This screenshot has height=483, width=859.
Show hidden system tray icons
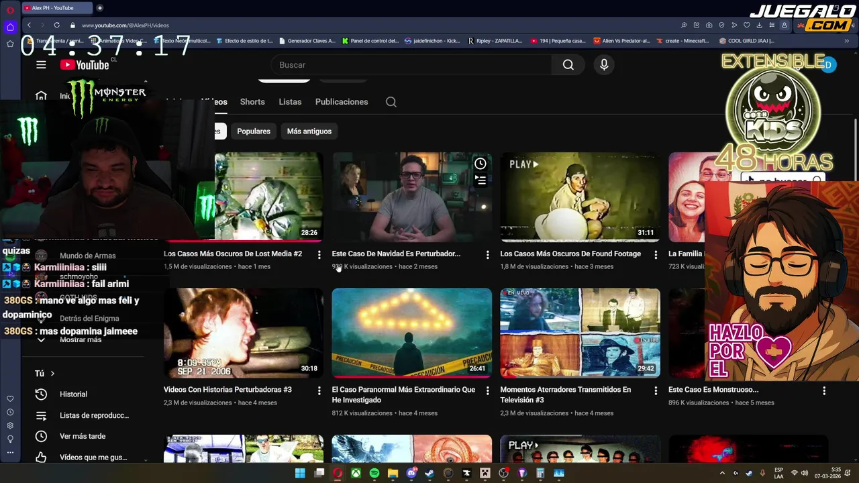tap(722, 473)
